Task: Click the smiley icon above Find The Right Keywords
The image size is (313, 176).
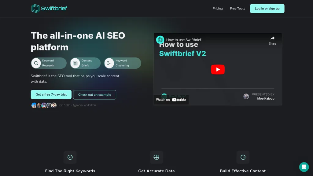Action: pos(70,157)
